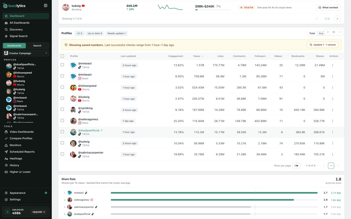Image resolution: width=351 pixels, height=219 pixels.
Task: Open Higher or Lower game
Action: 26,172
